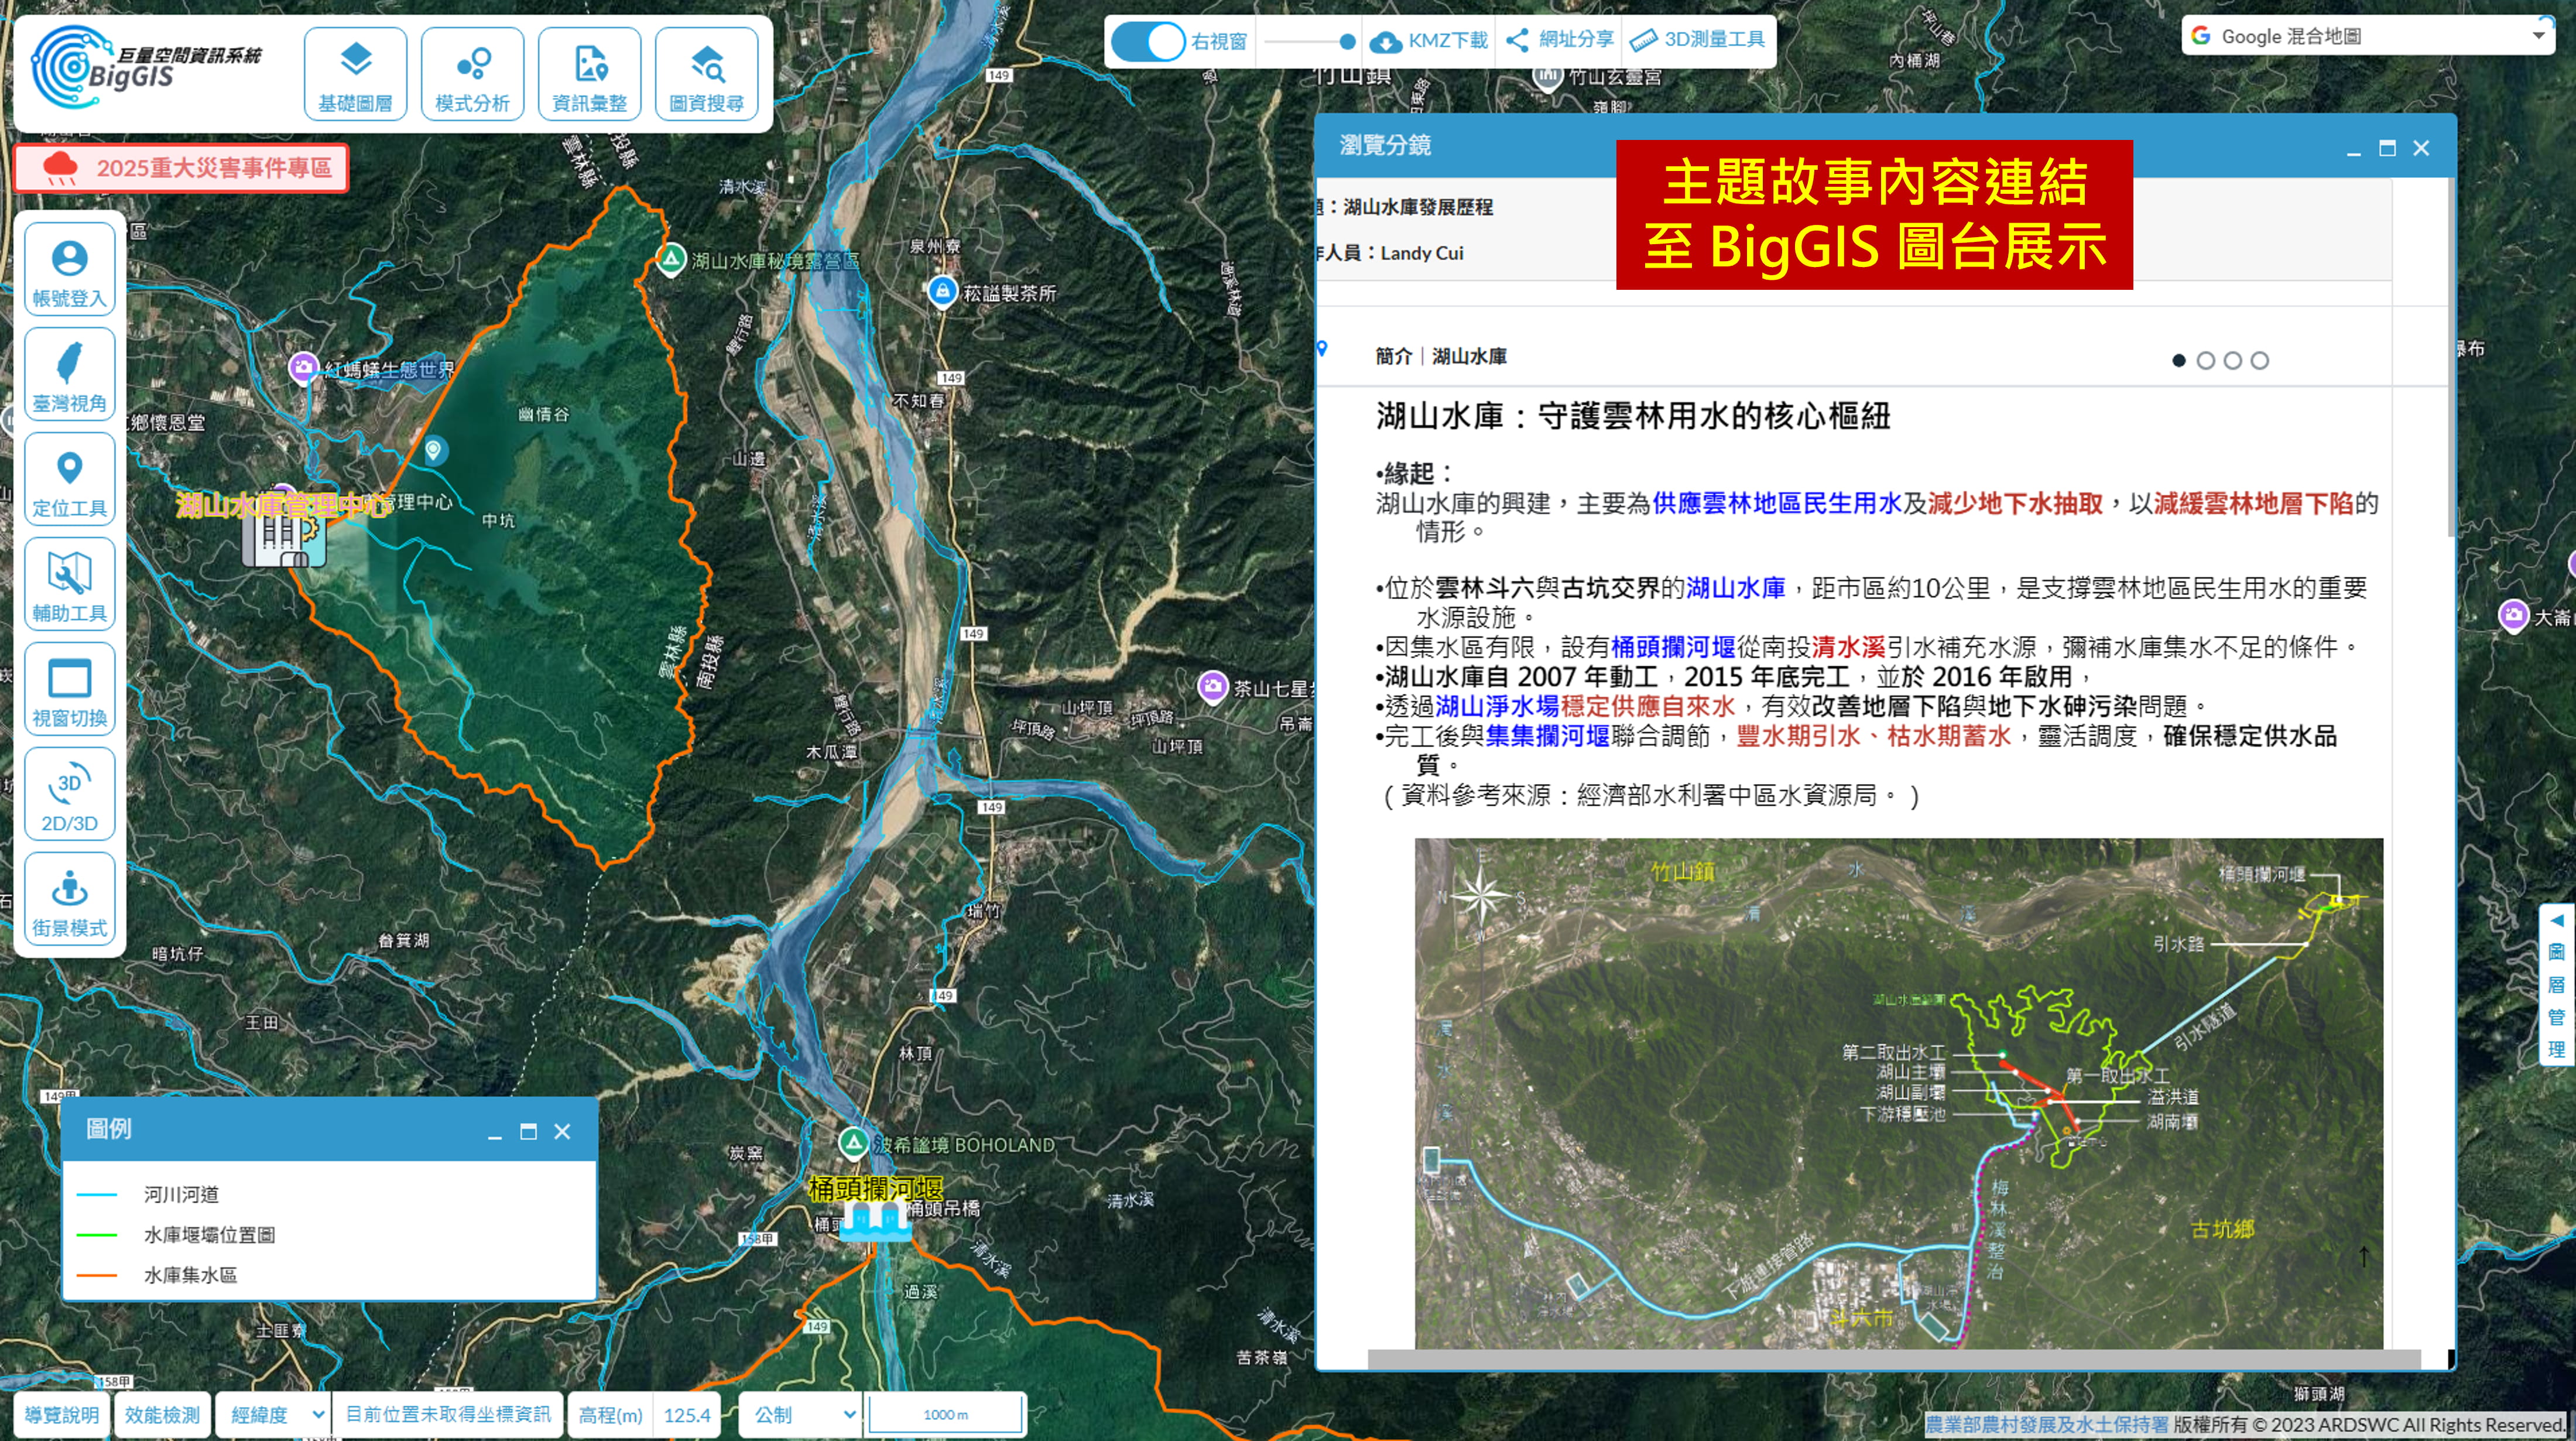Click the 帳號登入 account login icon
This screenshot has width=2576, height=1441.
click(x=69, y=270)
